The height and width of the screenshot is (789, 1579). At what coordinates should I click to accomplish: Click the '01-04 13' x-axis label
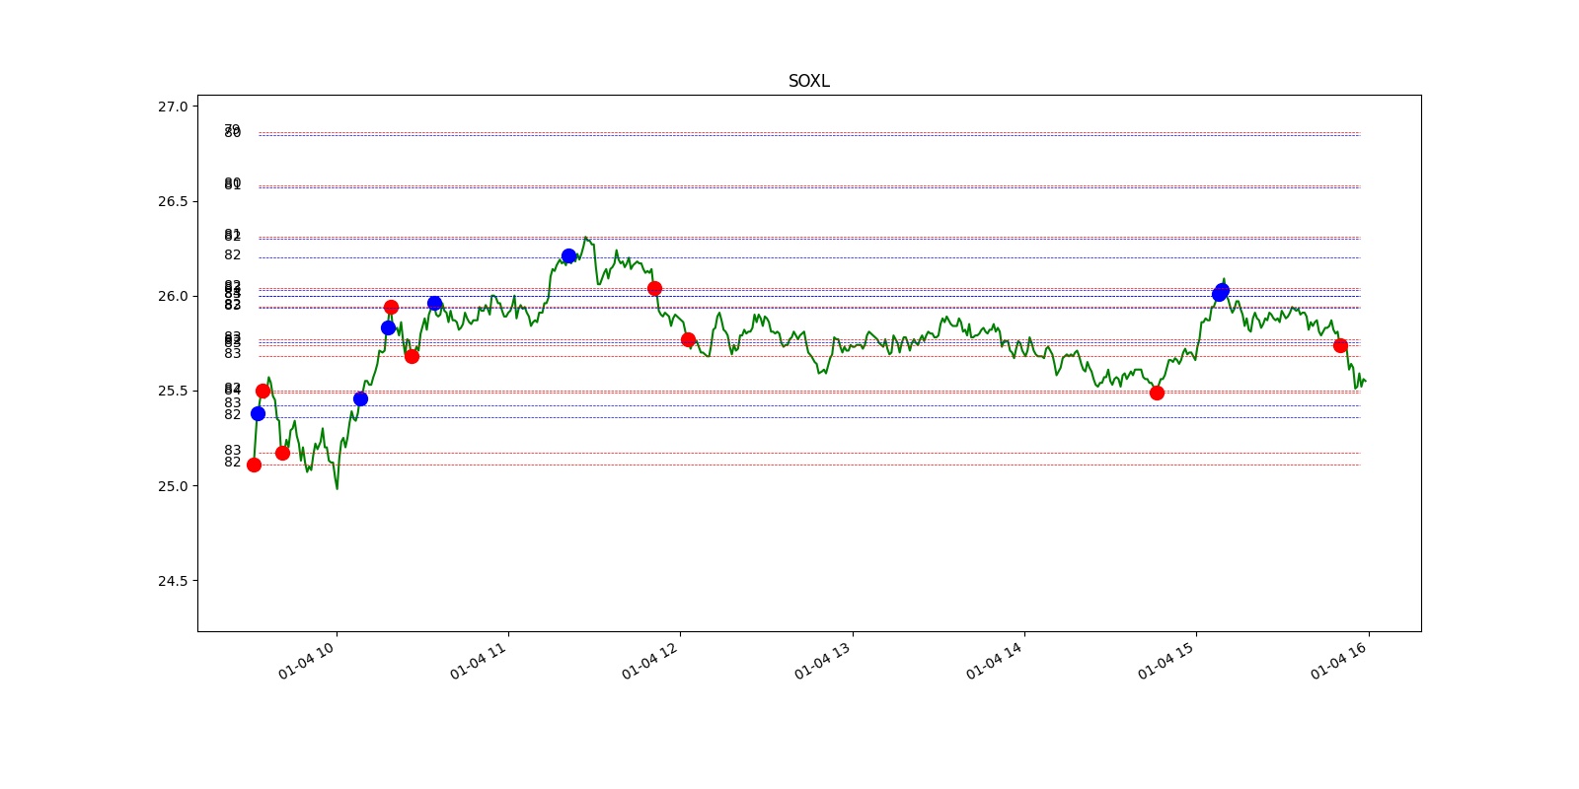tap(823, 660)
